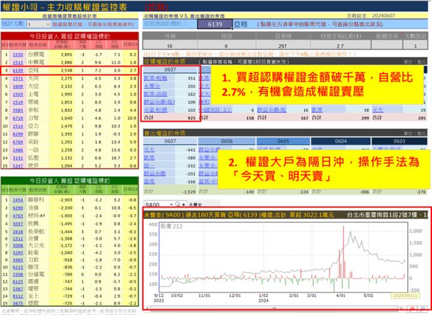Click the plus icon next to the broker search

(x=184, y=204)
